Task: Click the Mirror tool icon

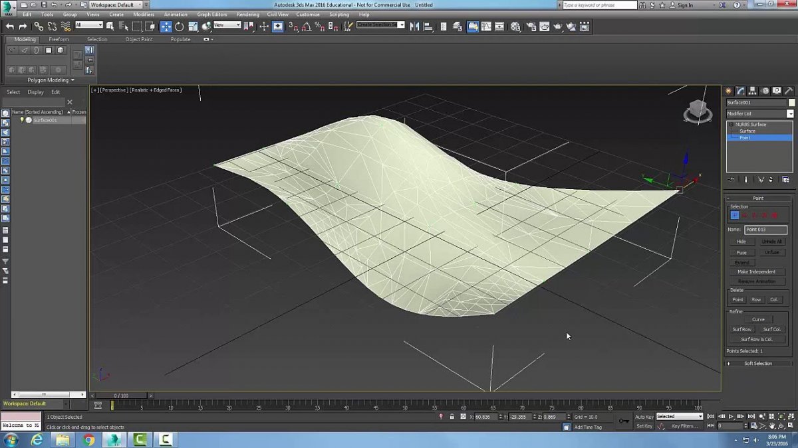Action: click(415, 27)
